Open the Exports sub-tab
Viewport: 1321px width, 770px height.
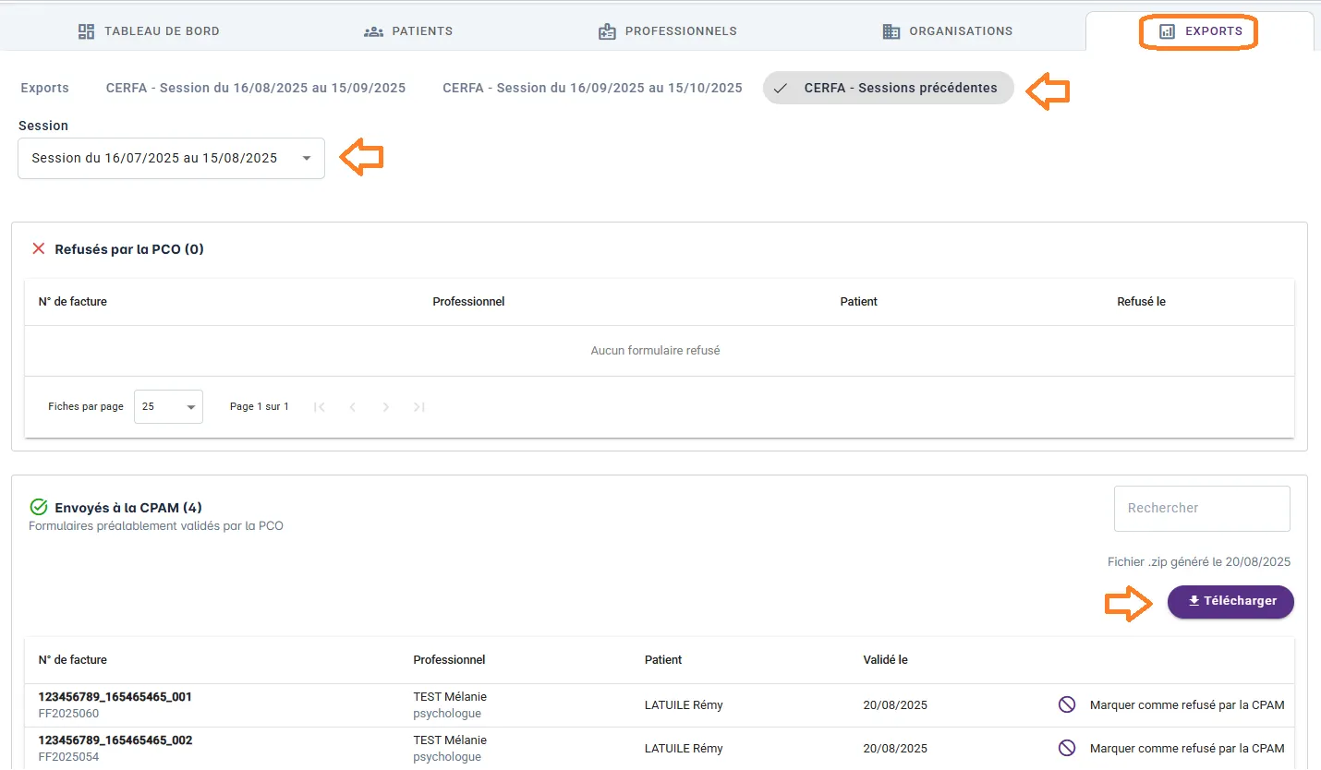coord(45,89)
